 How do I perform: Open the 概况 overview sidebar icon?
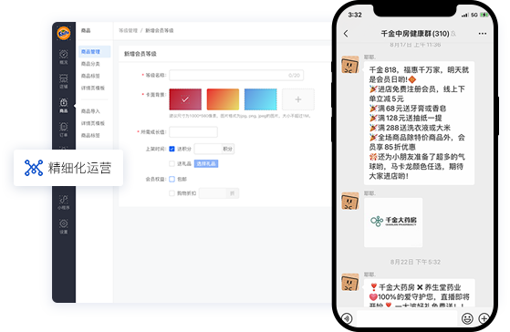[x=64, y=57]
